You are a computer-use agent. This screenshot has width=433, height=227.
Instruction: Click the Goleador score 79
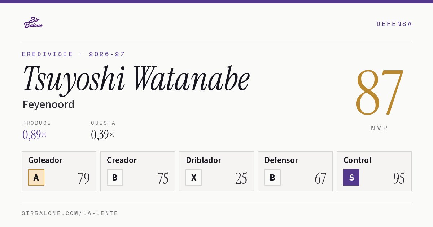click(84, 178)
